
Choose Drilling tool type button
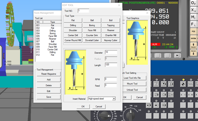[73, 25]
